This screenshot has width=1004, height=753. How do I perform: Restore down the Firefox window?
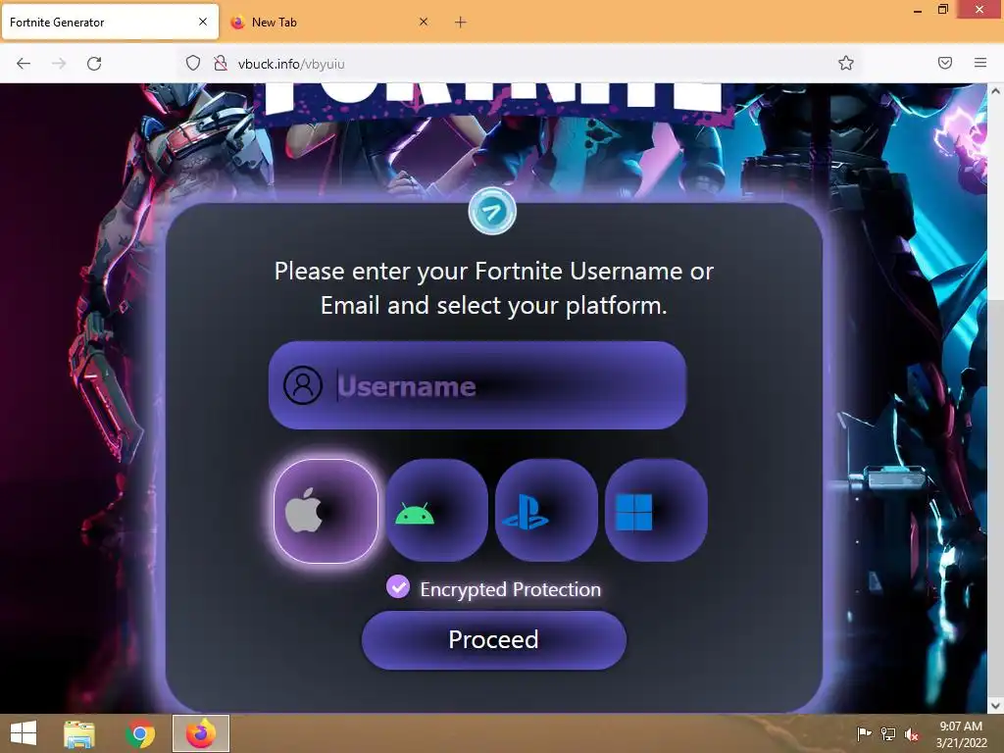943,10
